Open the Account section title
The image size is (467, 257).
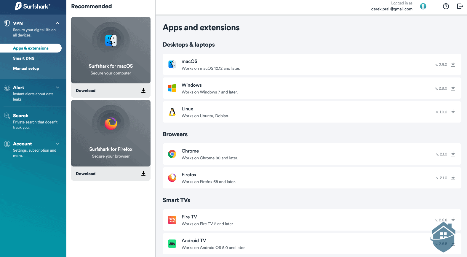(22, 144)
